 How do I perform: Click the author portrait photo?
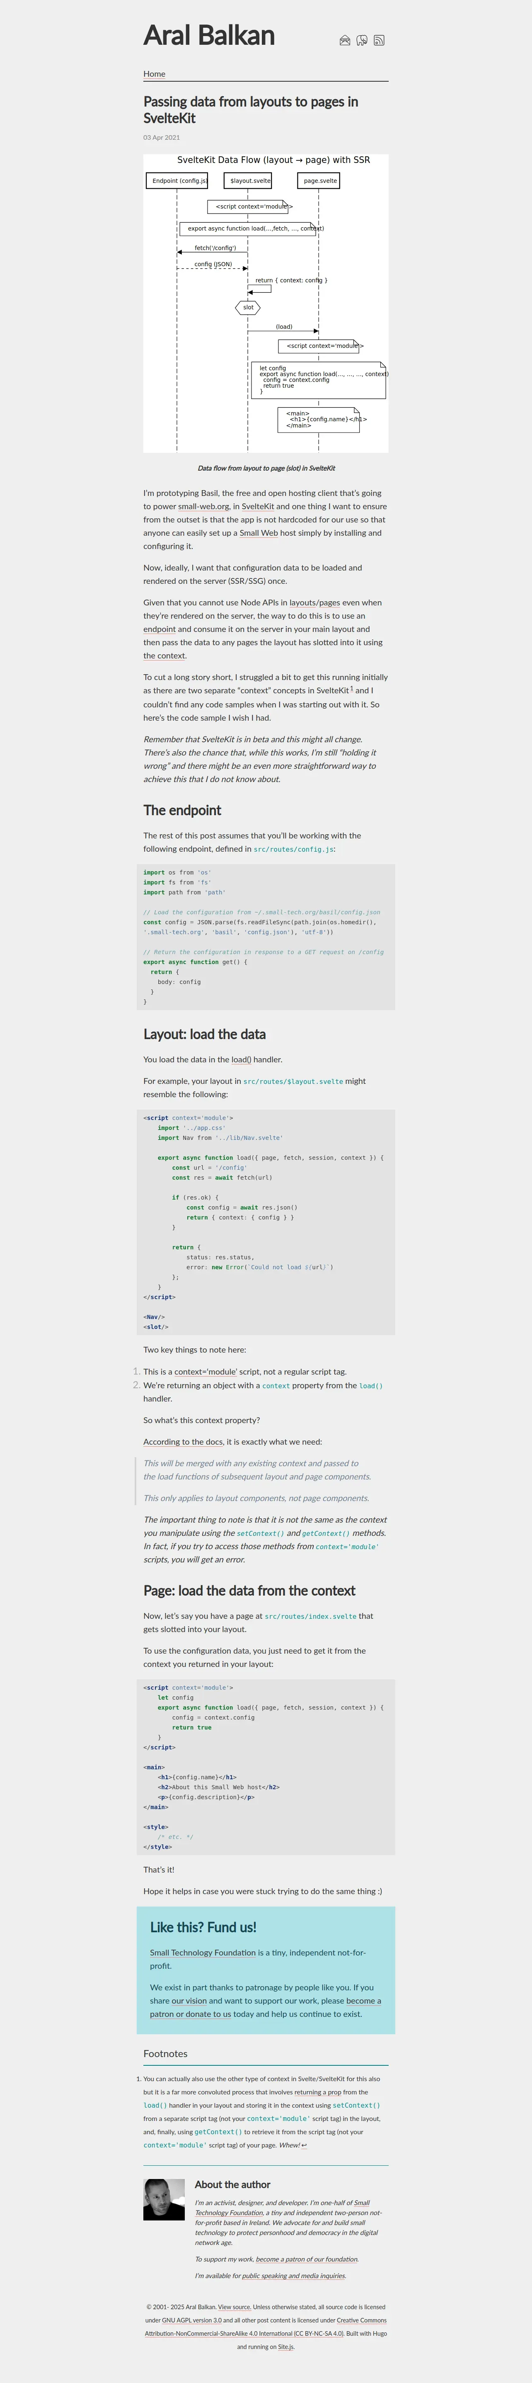coord(164,2199)
